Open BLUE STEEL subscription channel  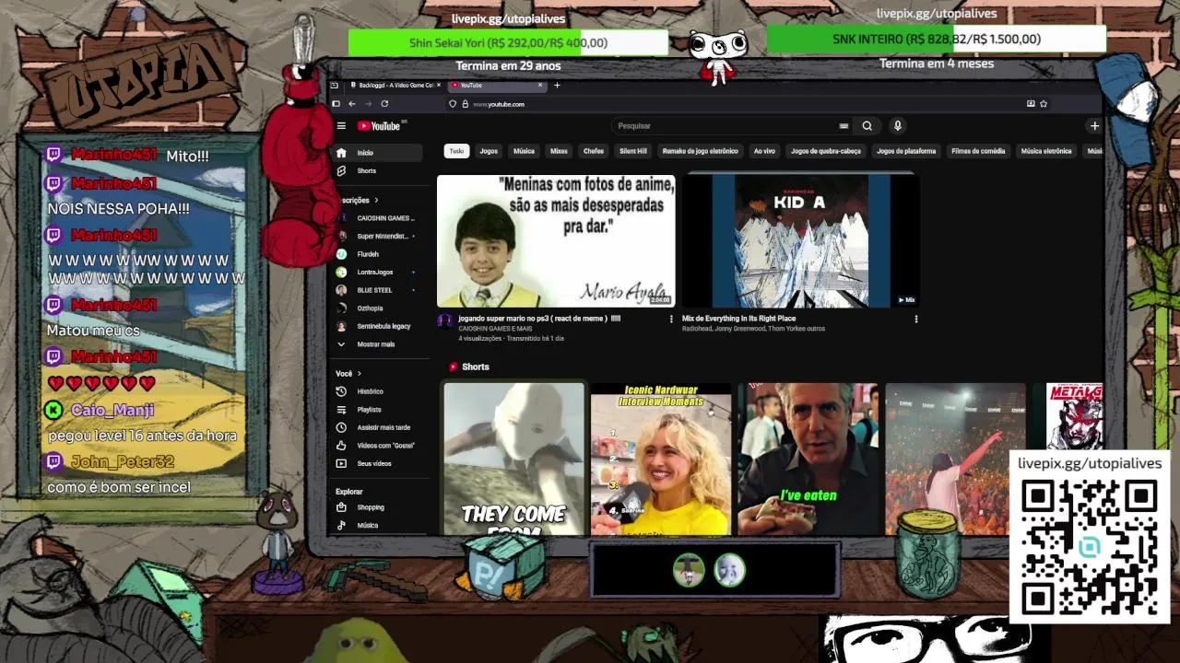pos(378,290)
